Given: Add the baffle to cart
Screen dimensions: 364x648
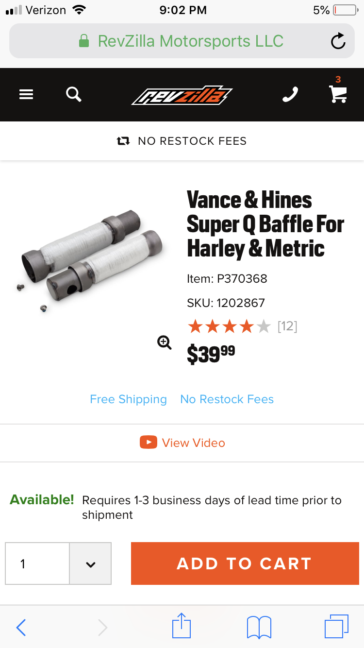Looking at the screenshot, I should coord(245,563).
